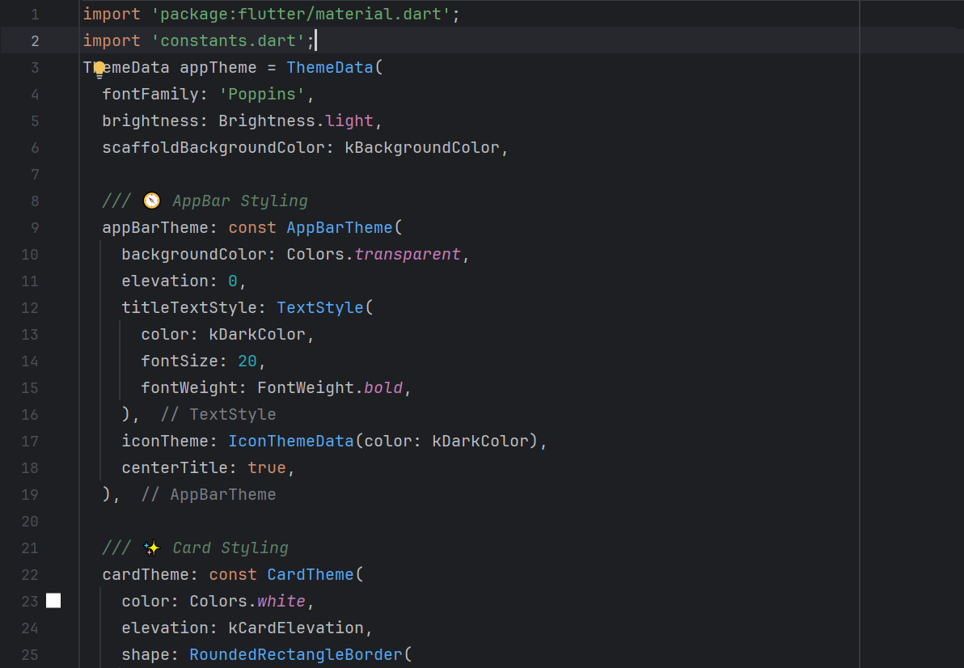964x668 pixels.
Task: Click kCardElevation identifier
Action: (296, 628)
